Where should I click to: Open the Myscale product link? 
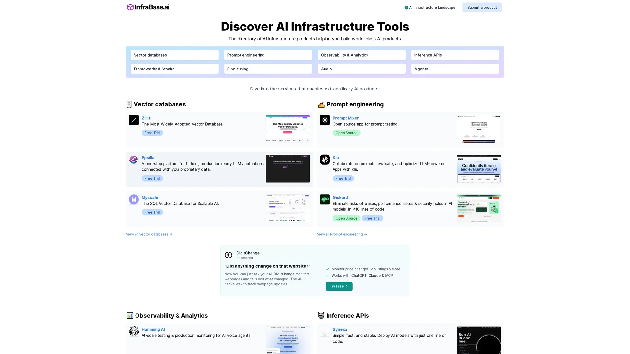[150, 197]
